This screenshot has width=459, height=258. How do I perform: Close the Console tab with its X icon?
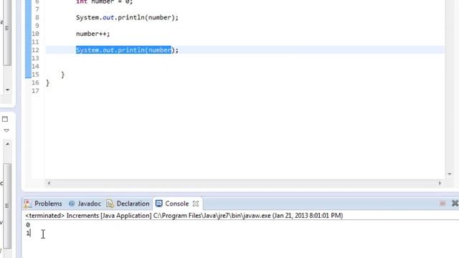point(196,204)
